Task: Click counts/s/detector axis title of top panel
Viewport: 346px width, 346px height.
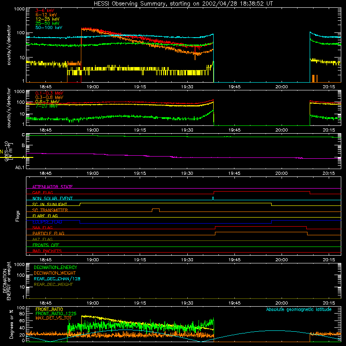Action: point(9,45)
